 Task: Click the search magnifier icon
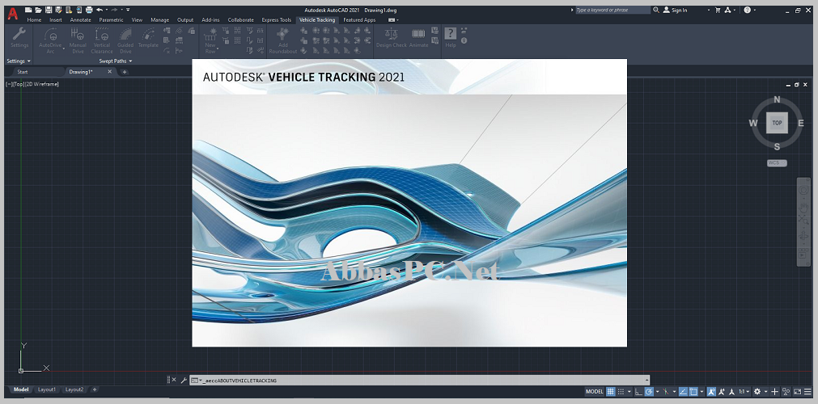click(x=655, y=10)
